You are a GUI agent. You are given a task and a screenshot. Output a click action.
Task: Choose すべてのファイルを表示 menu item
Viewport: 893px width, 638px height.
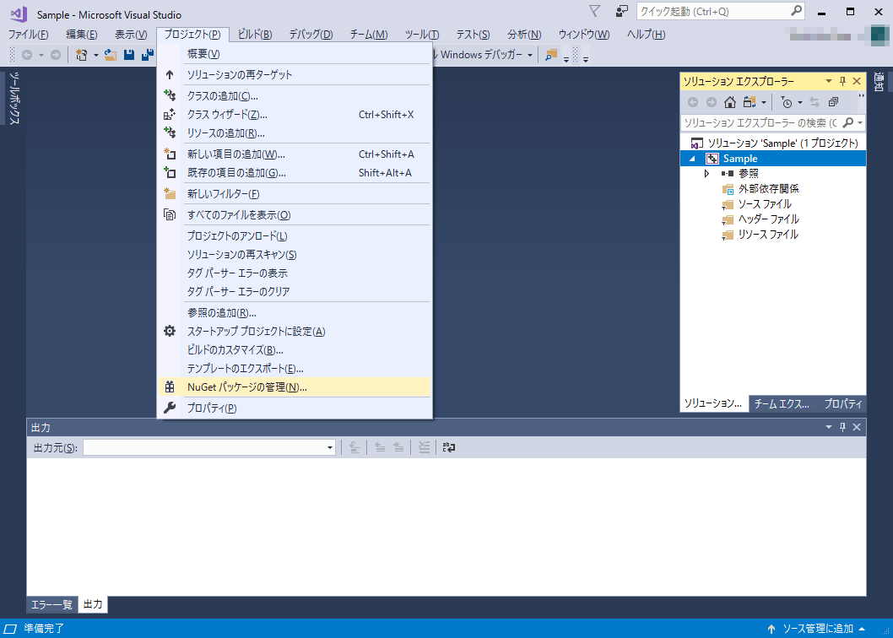pyautogui.click(x=294, y=215)
